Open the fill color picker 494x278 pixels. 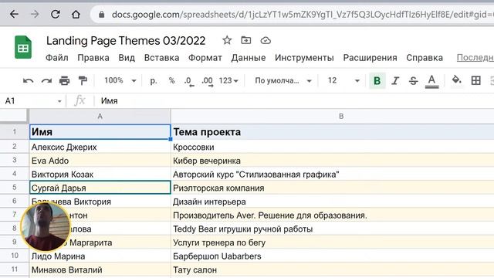click(456, 80)
